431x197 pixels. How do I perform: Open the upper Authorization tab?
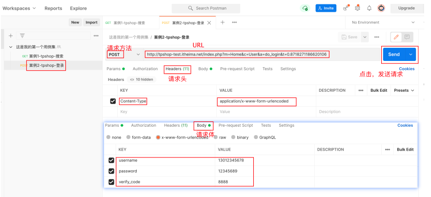[x=145, y=69]
